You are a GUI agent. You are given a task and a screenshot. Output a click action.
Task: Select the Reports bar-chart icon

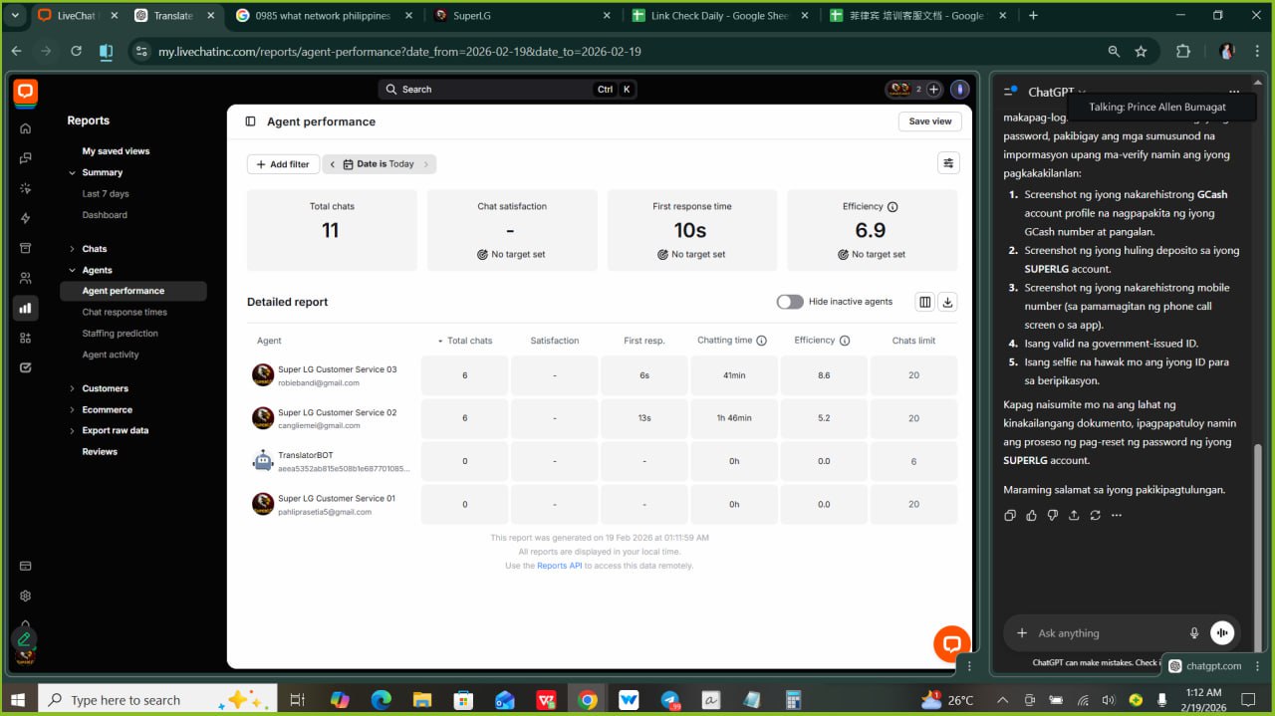pyautogui.click(x=26, y=308)
